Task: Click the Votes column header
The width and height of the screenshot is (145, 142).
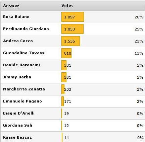Action: pyautogui.click(x=67, y=6)
